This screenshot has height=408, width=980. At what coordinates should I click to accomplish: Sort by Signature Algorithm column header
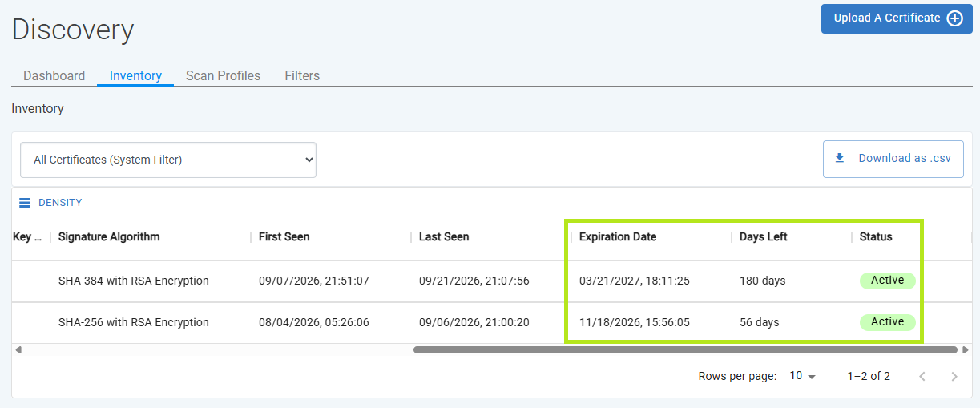pos(109,237)
